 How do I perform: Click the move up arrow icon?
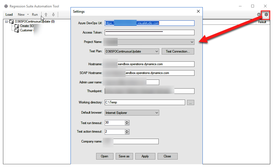[x=46, y=15]
